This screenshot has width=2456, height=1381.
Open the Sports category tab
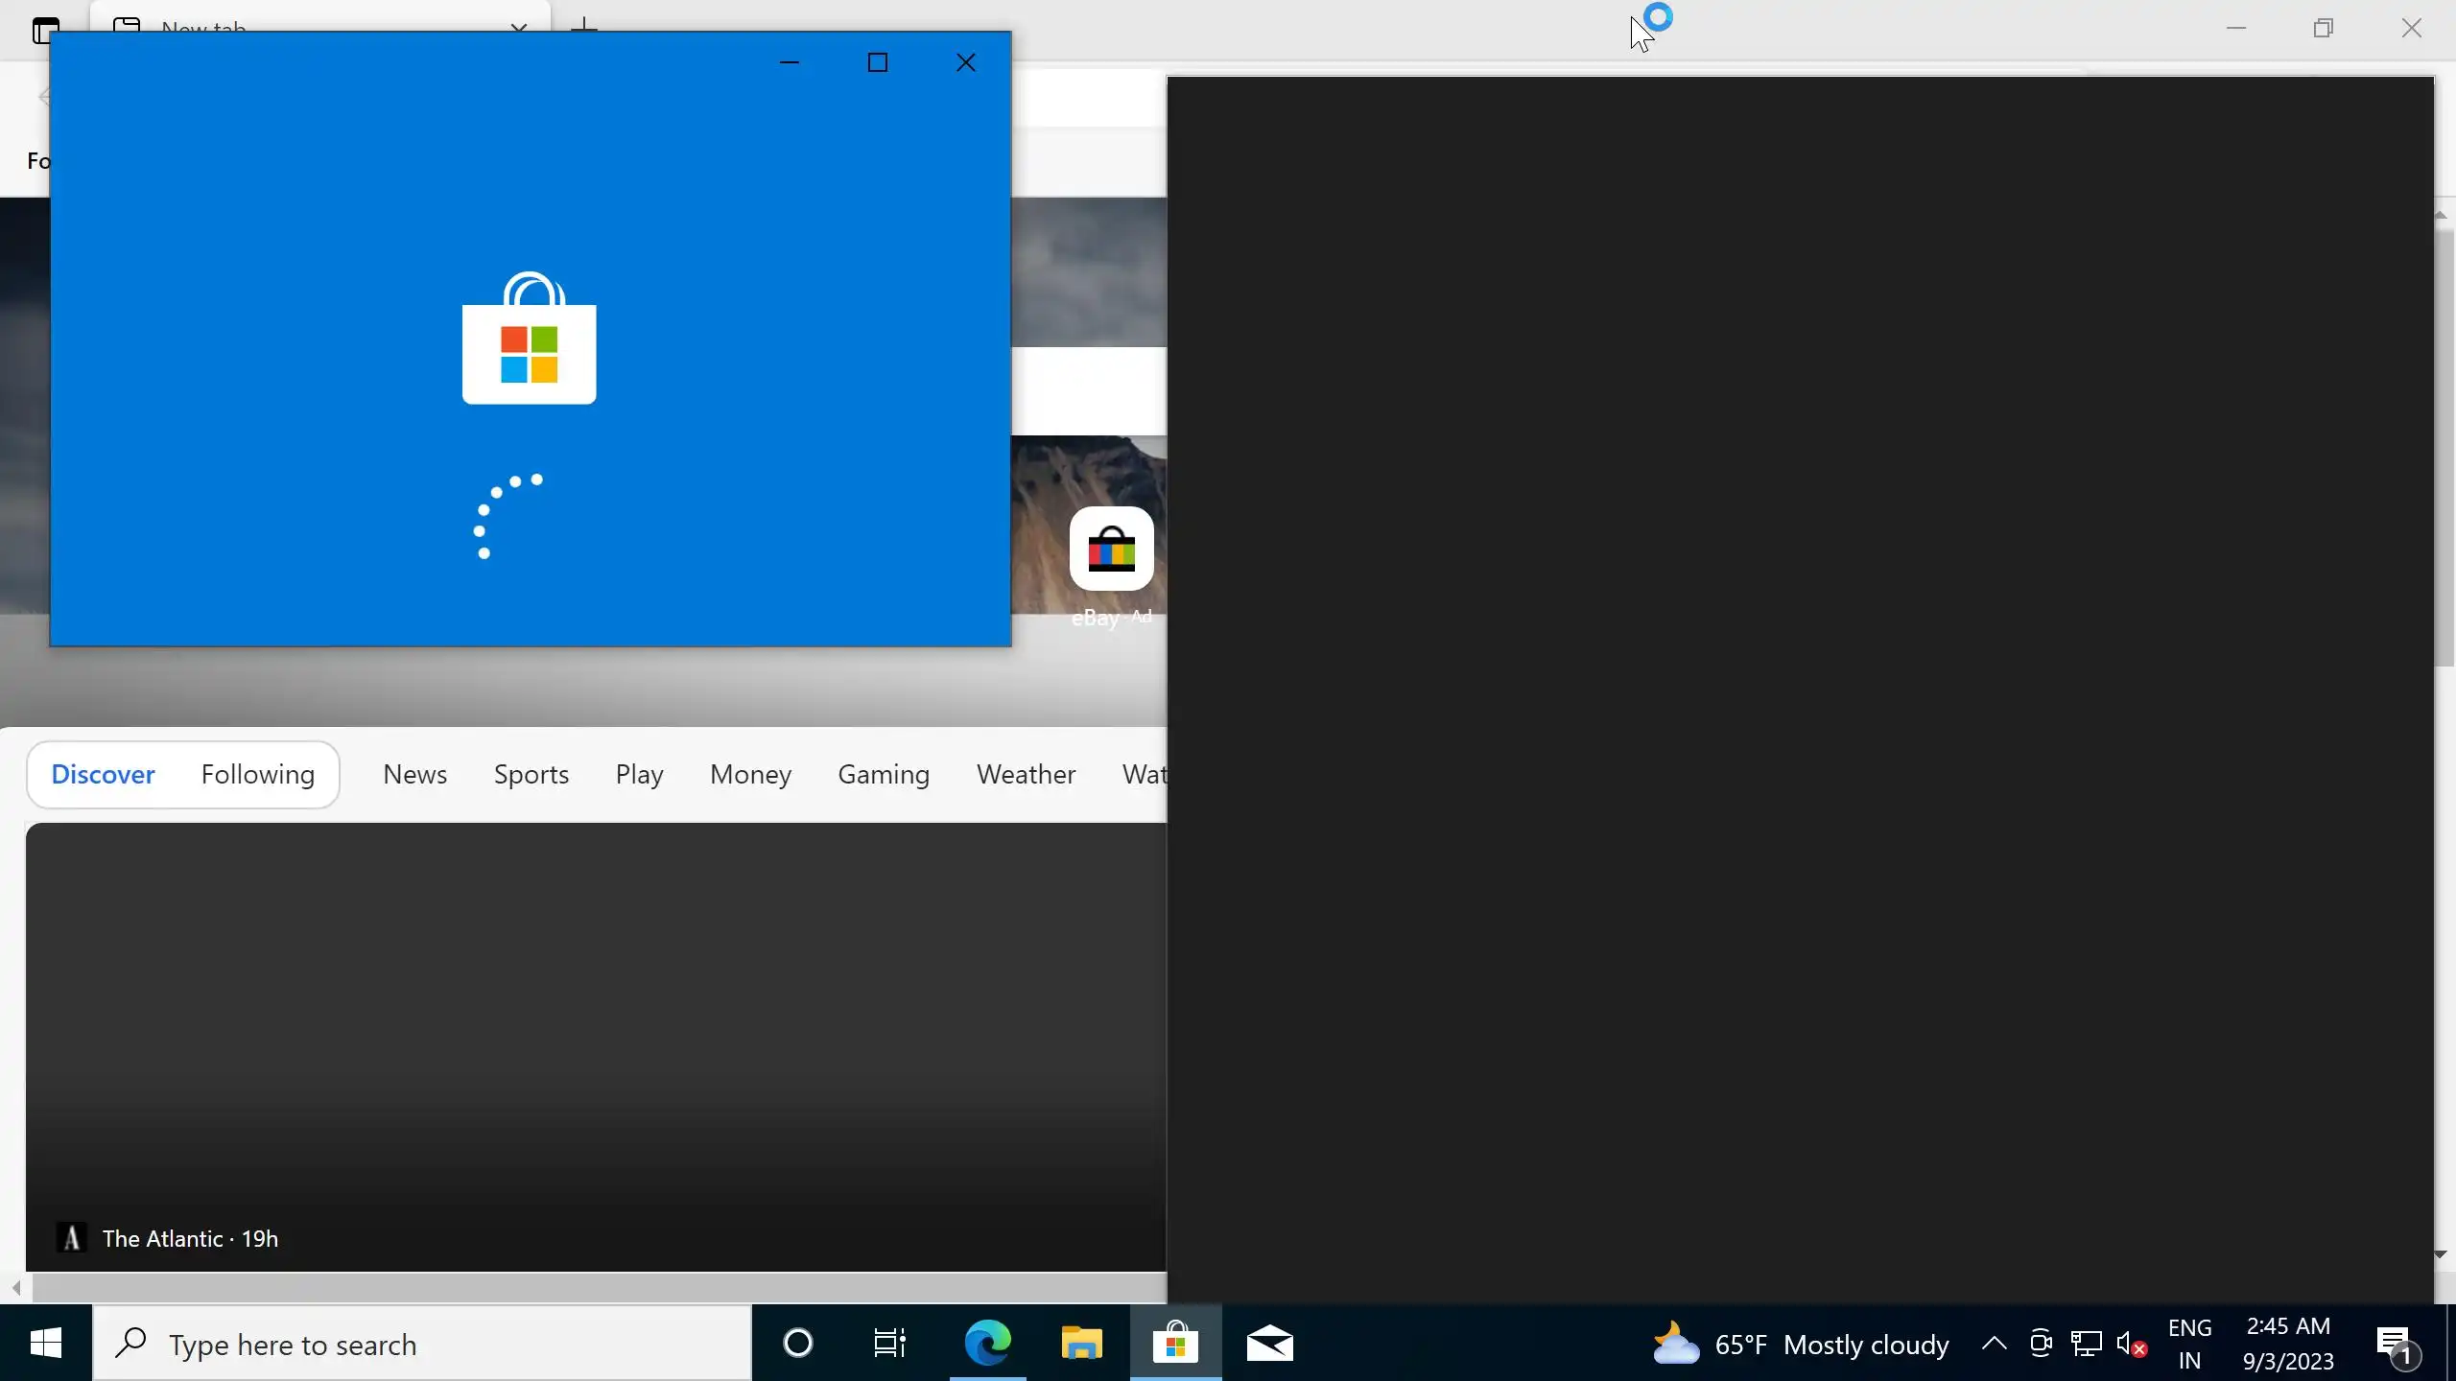531,774
